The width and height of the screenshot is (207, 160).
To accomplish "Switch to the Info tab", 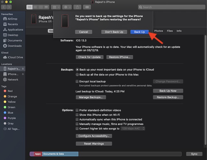I will (x=179, y=31).
